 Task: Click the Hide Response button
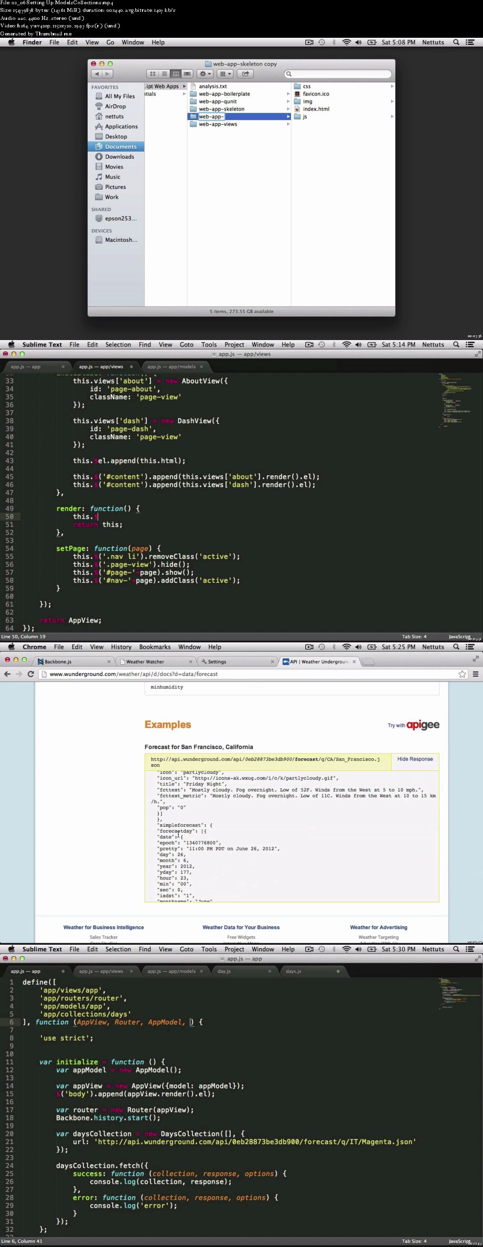415,759
